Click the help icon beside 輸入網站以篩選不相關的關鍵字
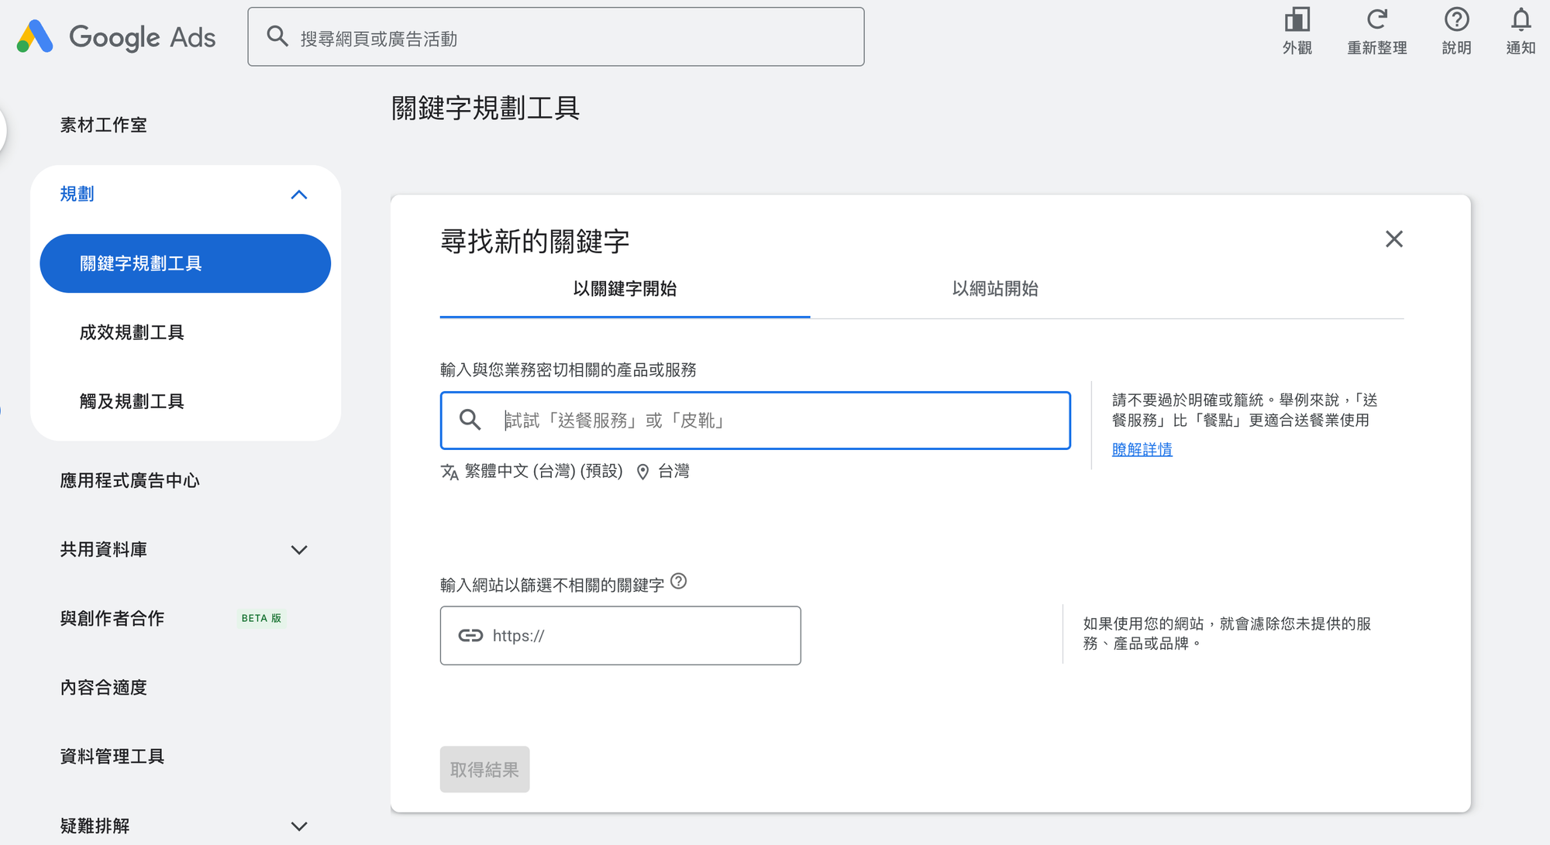Screen dimensions: 1550x845 tap(678, 582)
